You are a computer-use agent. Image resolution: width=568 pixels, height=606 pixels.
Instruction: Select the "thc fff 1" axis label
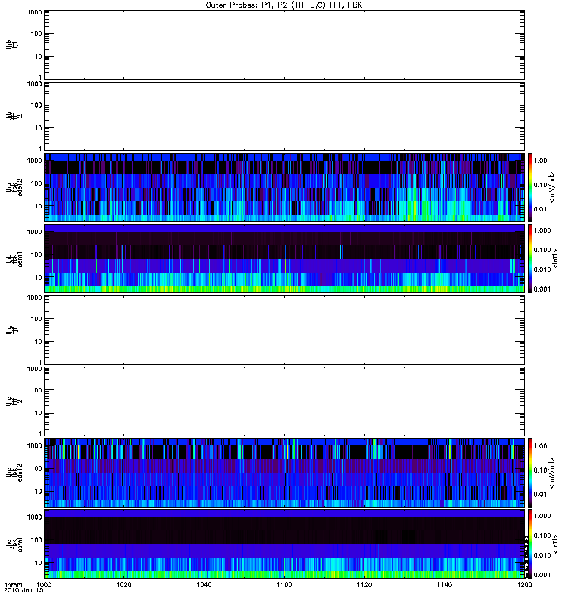14,330
